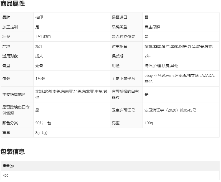Viewport: 221px width, 182px height.
Task: Click the 产地 label
Action: [x=6, y=46]
